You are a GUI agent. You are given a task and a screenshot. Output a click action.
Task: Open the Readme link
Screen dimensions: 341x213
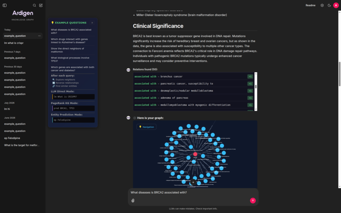pyautogui.click(x=310, y=5)
